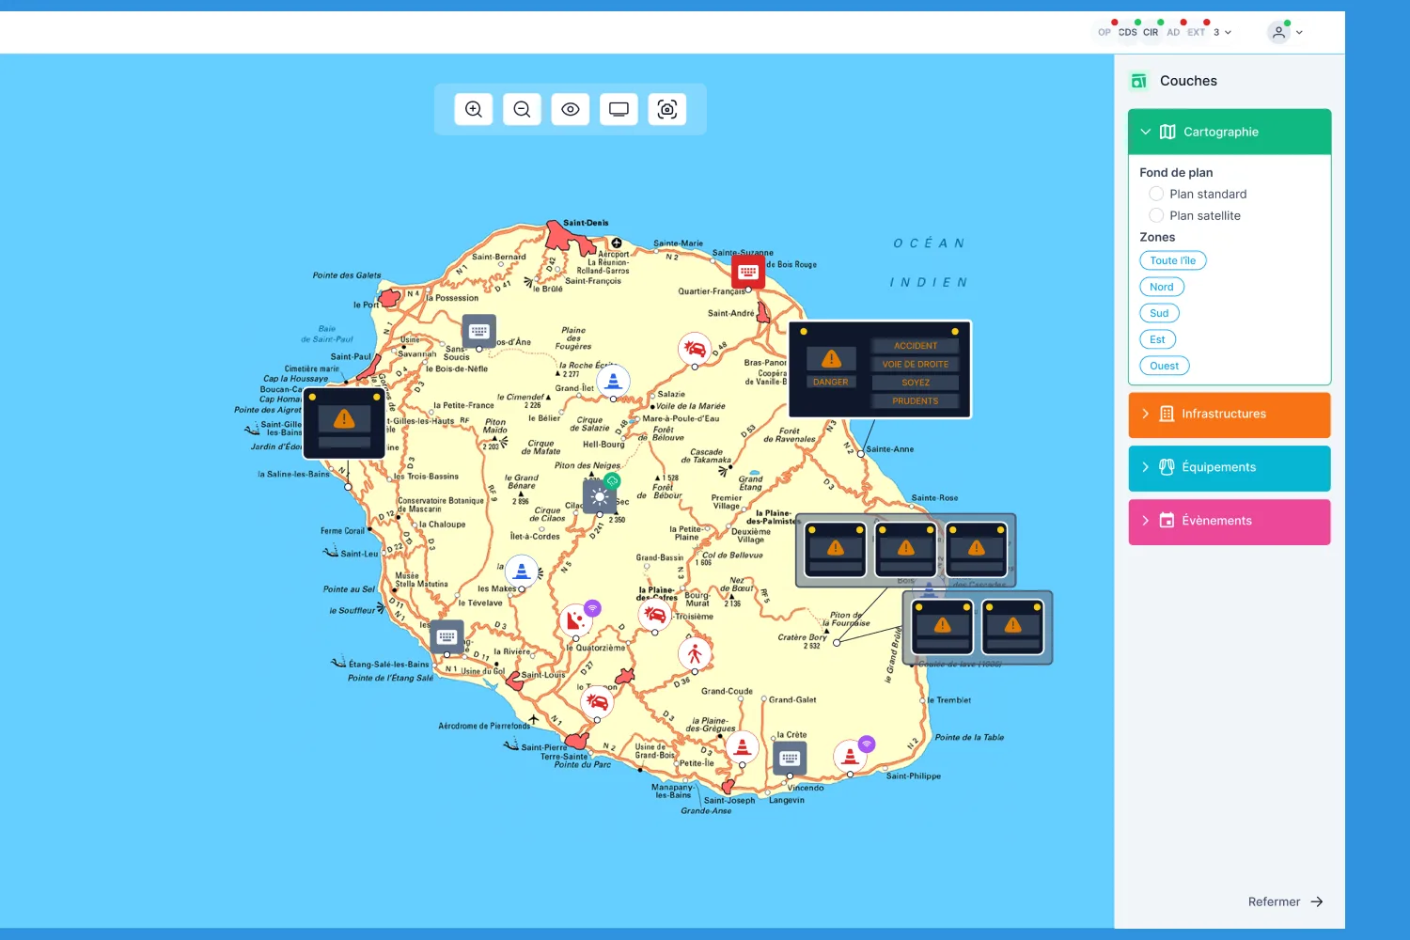
Task: Open the accident marker near Bras-Panon
Action: [x=695, y=350]
